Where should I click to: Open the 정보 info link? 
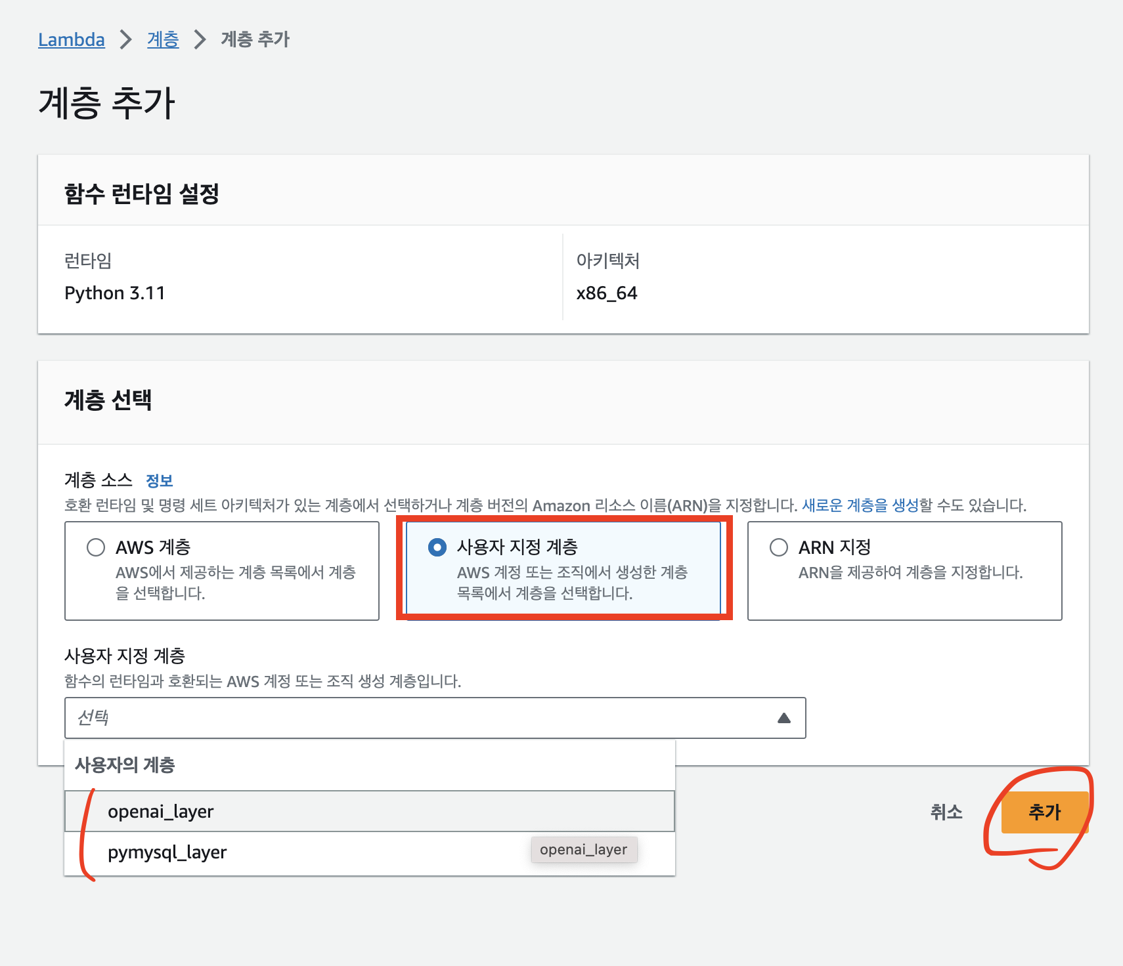[159, 480]
